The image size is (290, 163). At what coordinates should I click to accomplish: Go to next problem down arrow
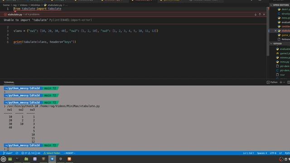click(x=256, y=14)
